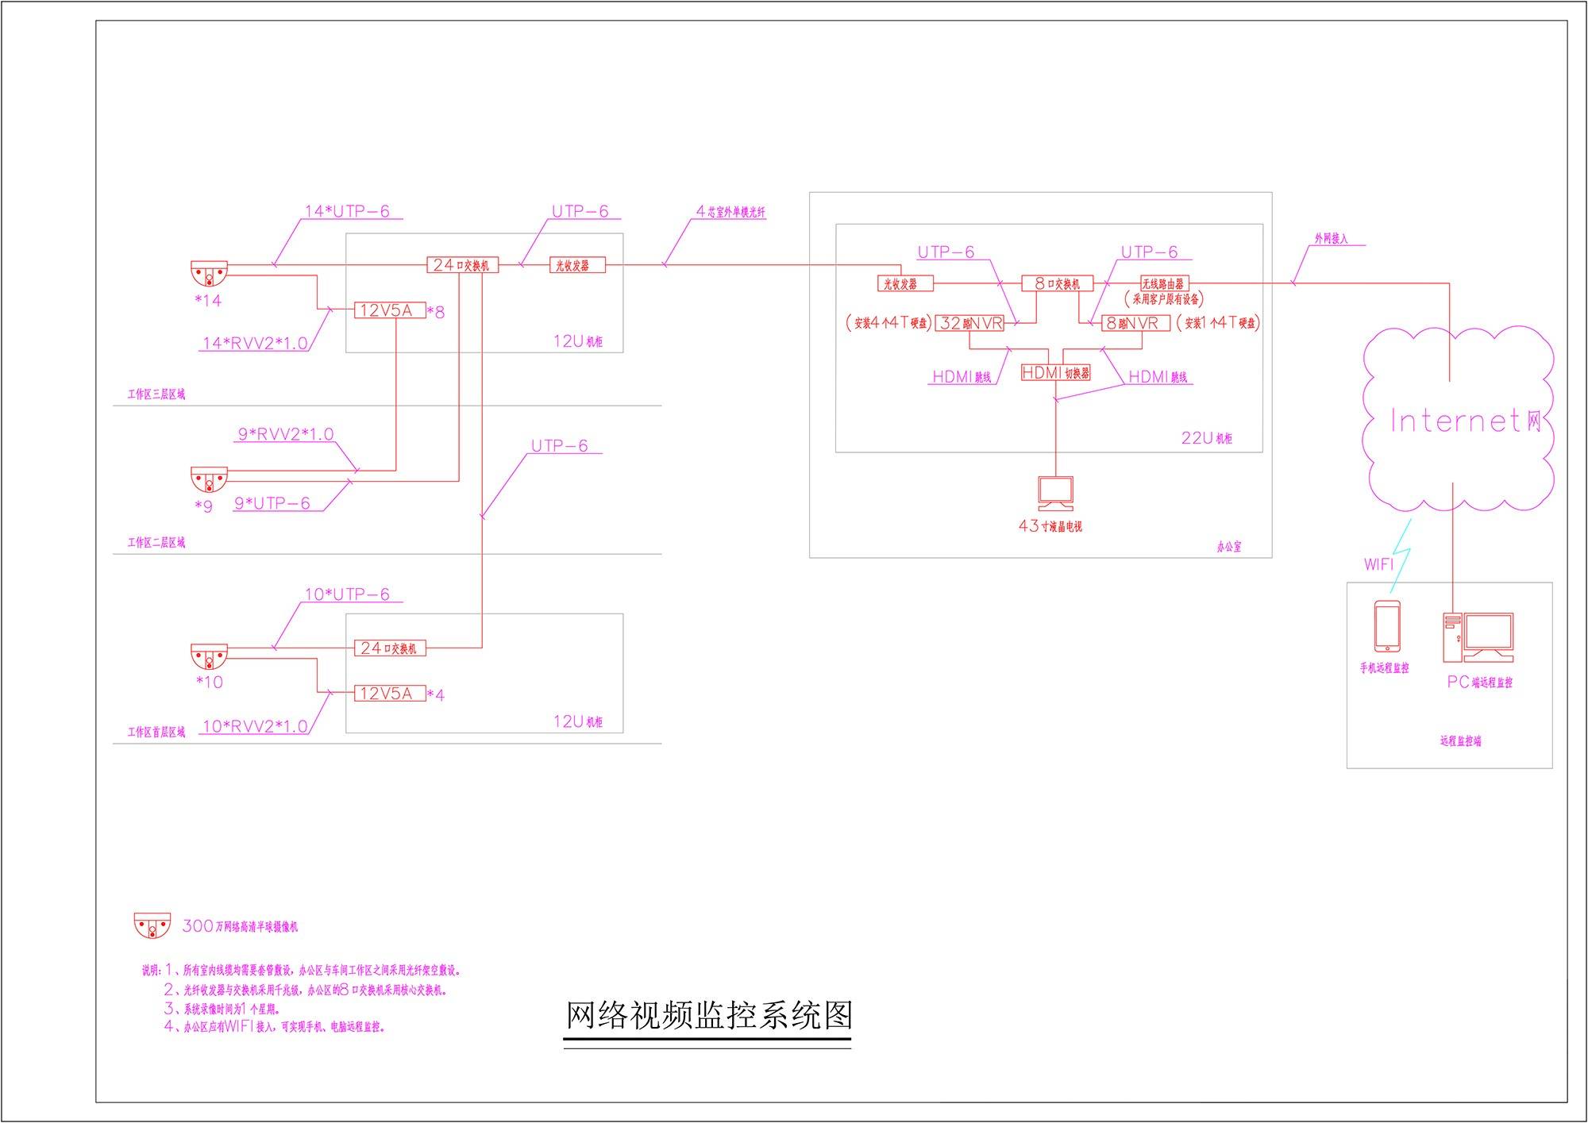Click the 办公室 room label
Viewport: 1588px width, 1123px height.
[1229, 547]
